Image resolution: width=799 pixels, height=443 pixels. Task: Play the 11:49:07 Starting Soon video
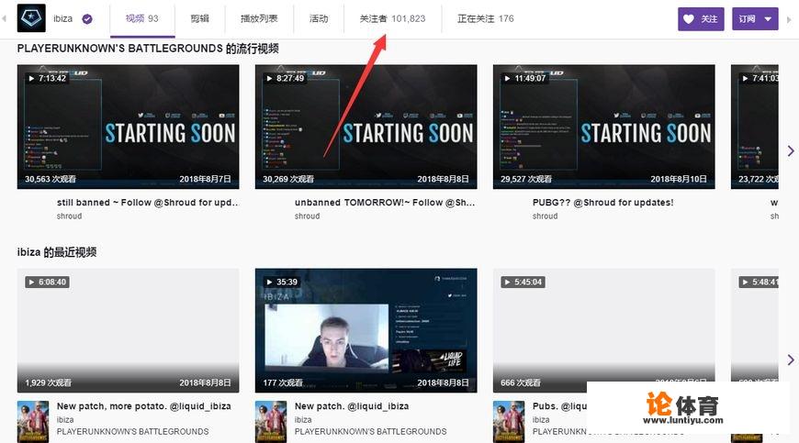point(603,127)
